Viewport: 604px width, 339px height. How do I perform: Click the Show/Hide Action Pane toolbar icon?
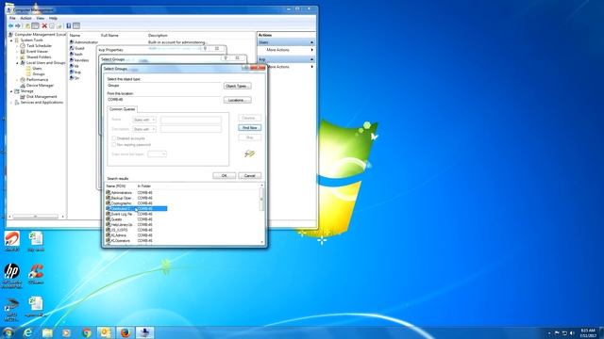point(76,25)
